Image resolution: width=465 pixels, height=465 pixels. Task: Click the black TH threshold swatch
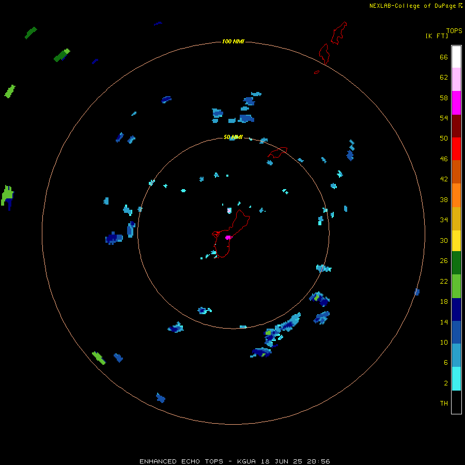coord(456,402)
